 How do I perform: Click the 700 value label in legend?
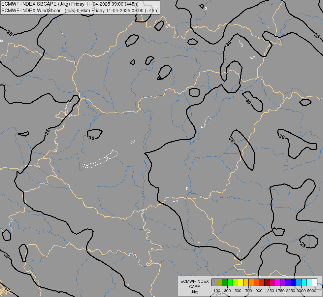[x=249, y=291]
